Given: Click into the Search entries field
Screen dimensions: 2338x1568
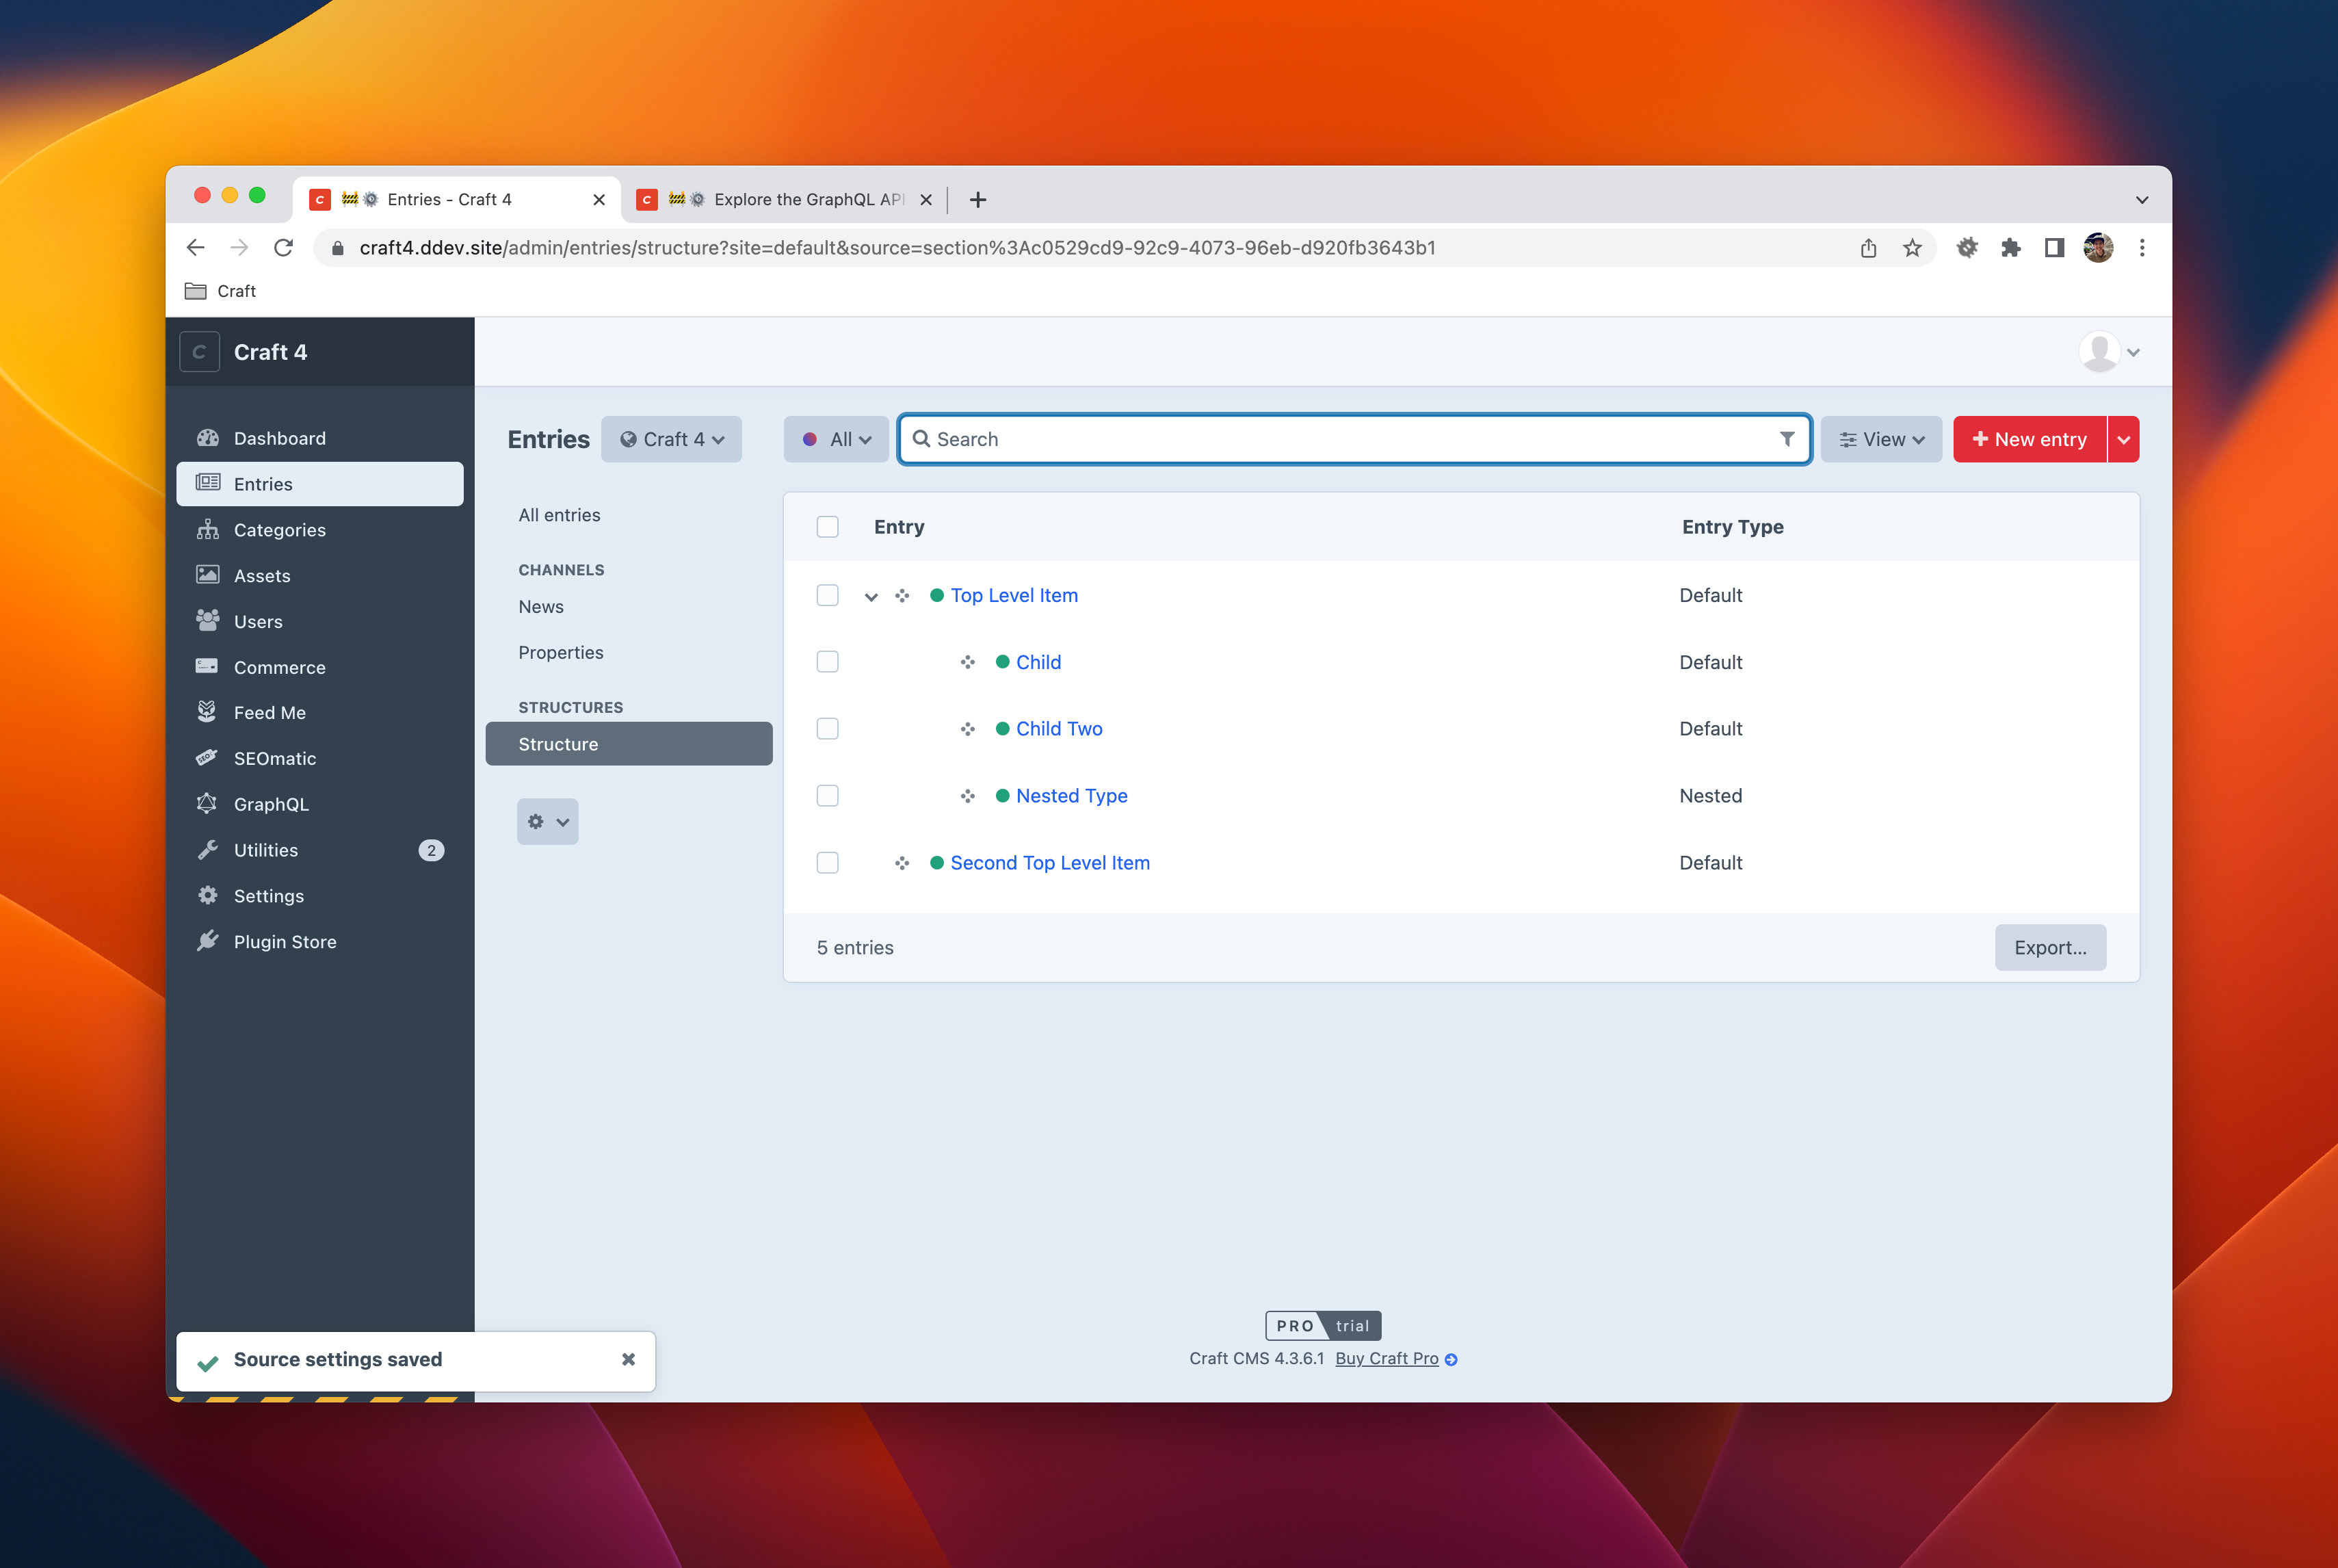Looking at the screenshot, I should click(x=1354, y=439).
